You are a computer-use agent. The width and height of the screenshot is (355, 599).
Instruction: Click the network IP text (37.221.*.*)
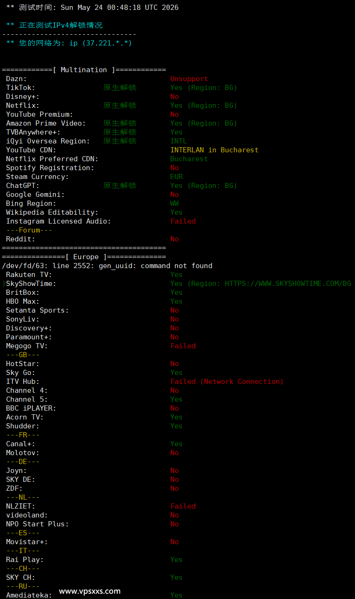[107, 43]
